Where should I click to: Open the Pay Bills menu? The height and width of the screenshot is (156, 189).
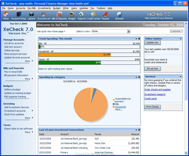tap(32, 8)
